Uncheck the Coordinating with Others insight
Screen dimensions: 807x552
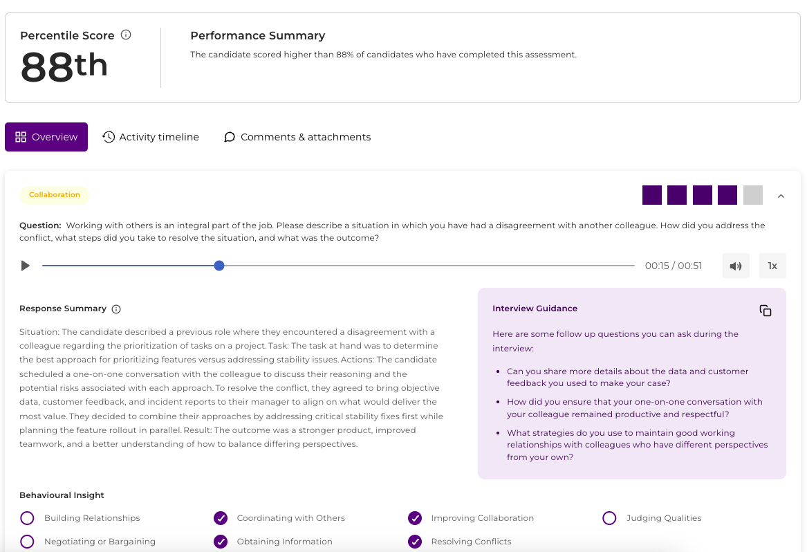pyautogui.click(x=221, y=518)
